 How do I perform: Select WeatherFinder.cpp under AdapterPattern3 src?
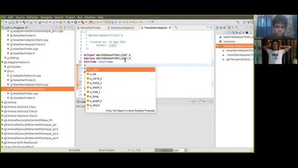(x=26, y=93)
